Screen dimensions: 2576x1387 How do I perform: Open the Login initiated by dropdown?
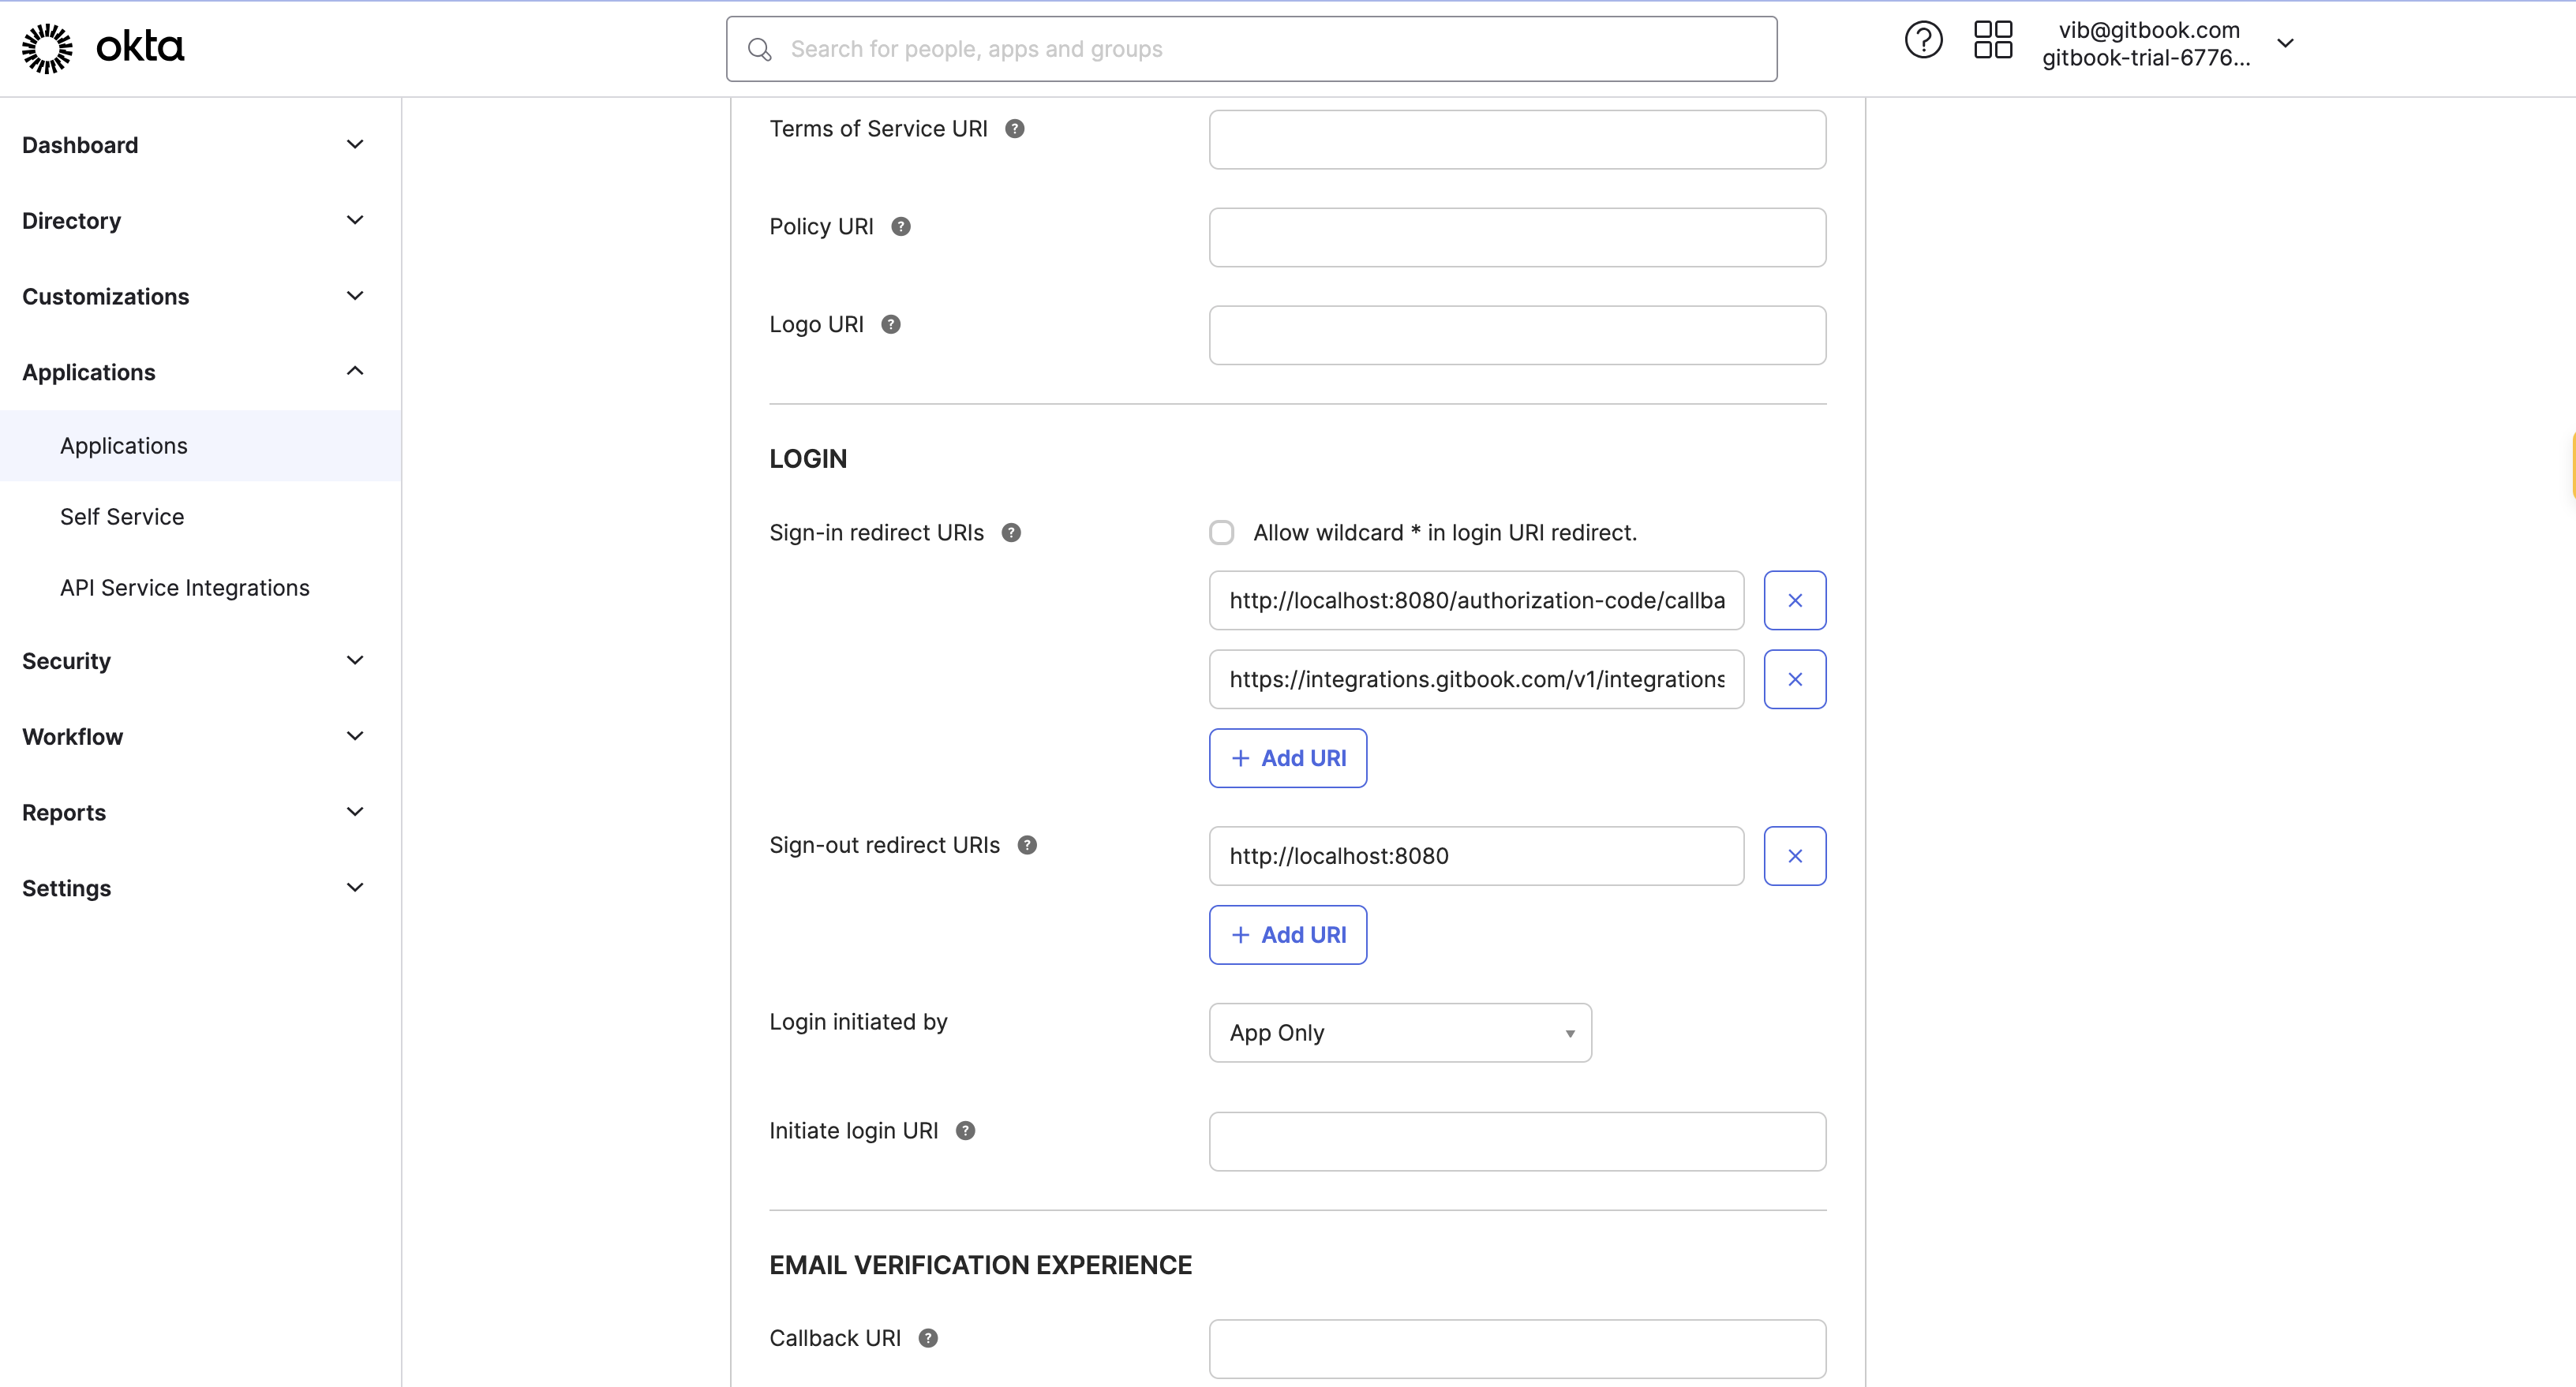tap(1399, 1032)
